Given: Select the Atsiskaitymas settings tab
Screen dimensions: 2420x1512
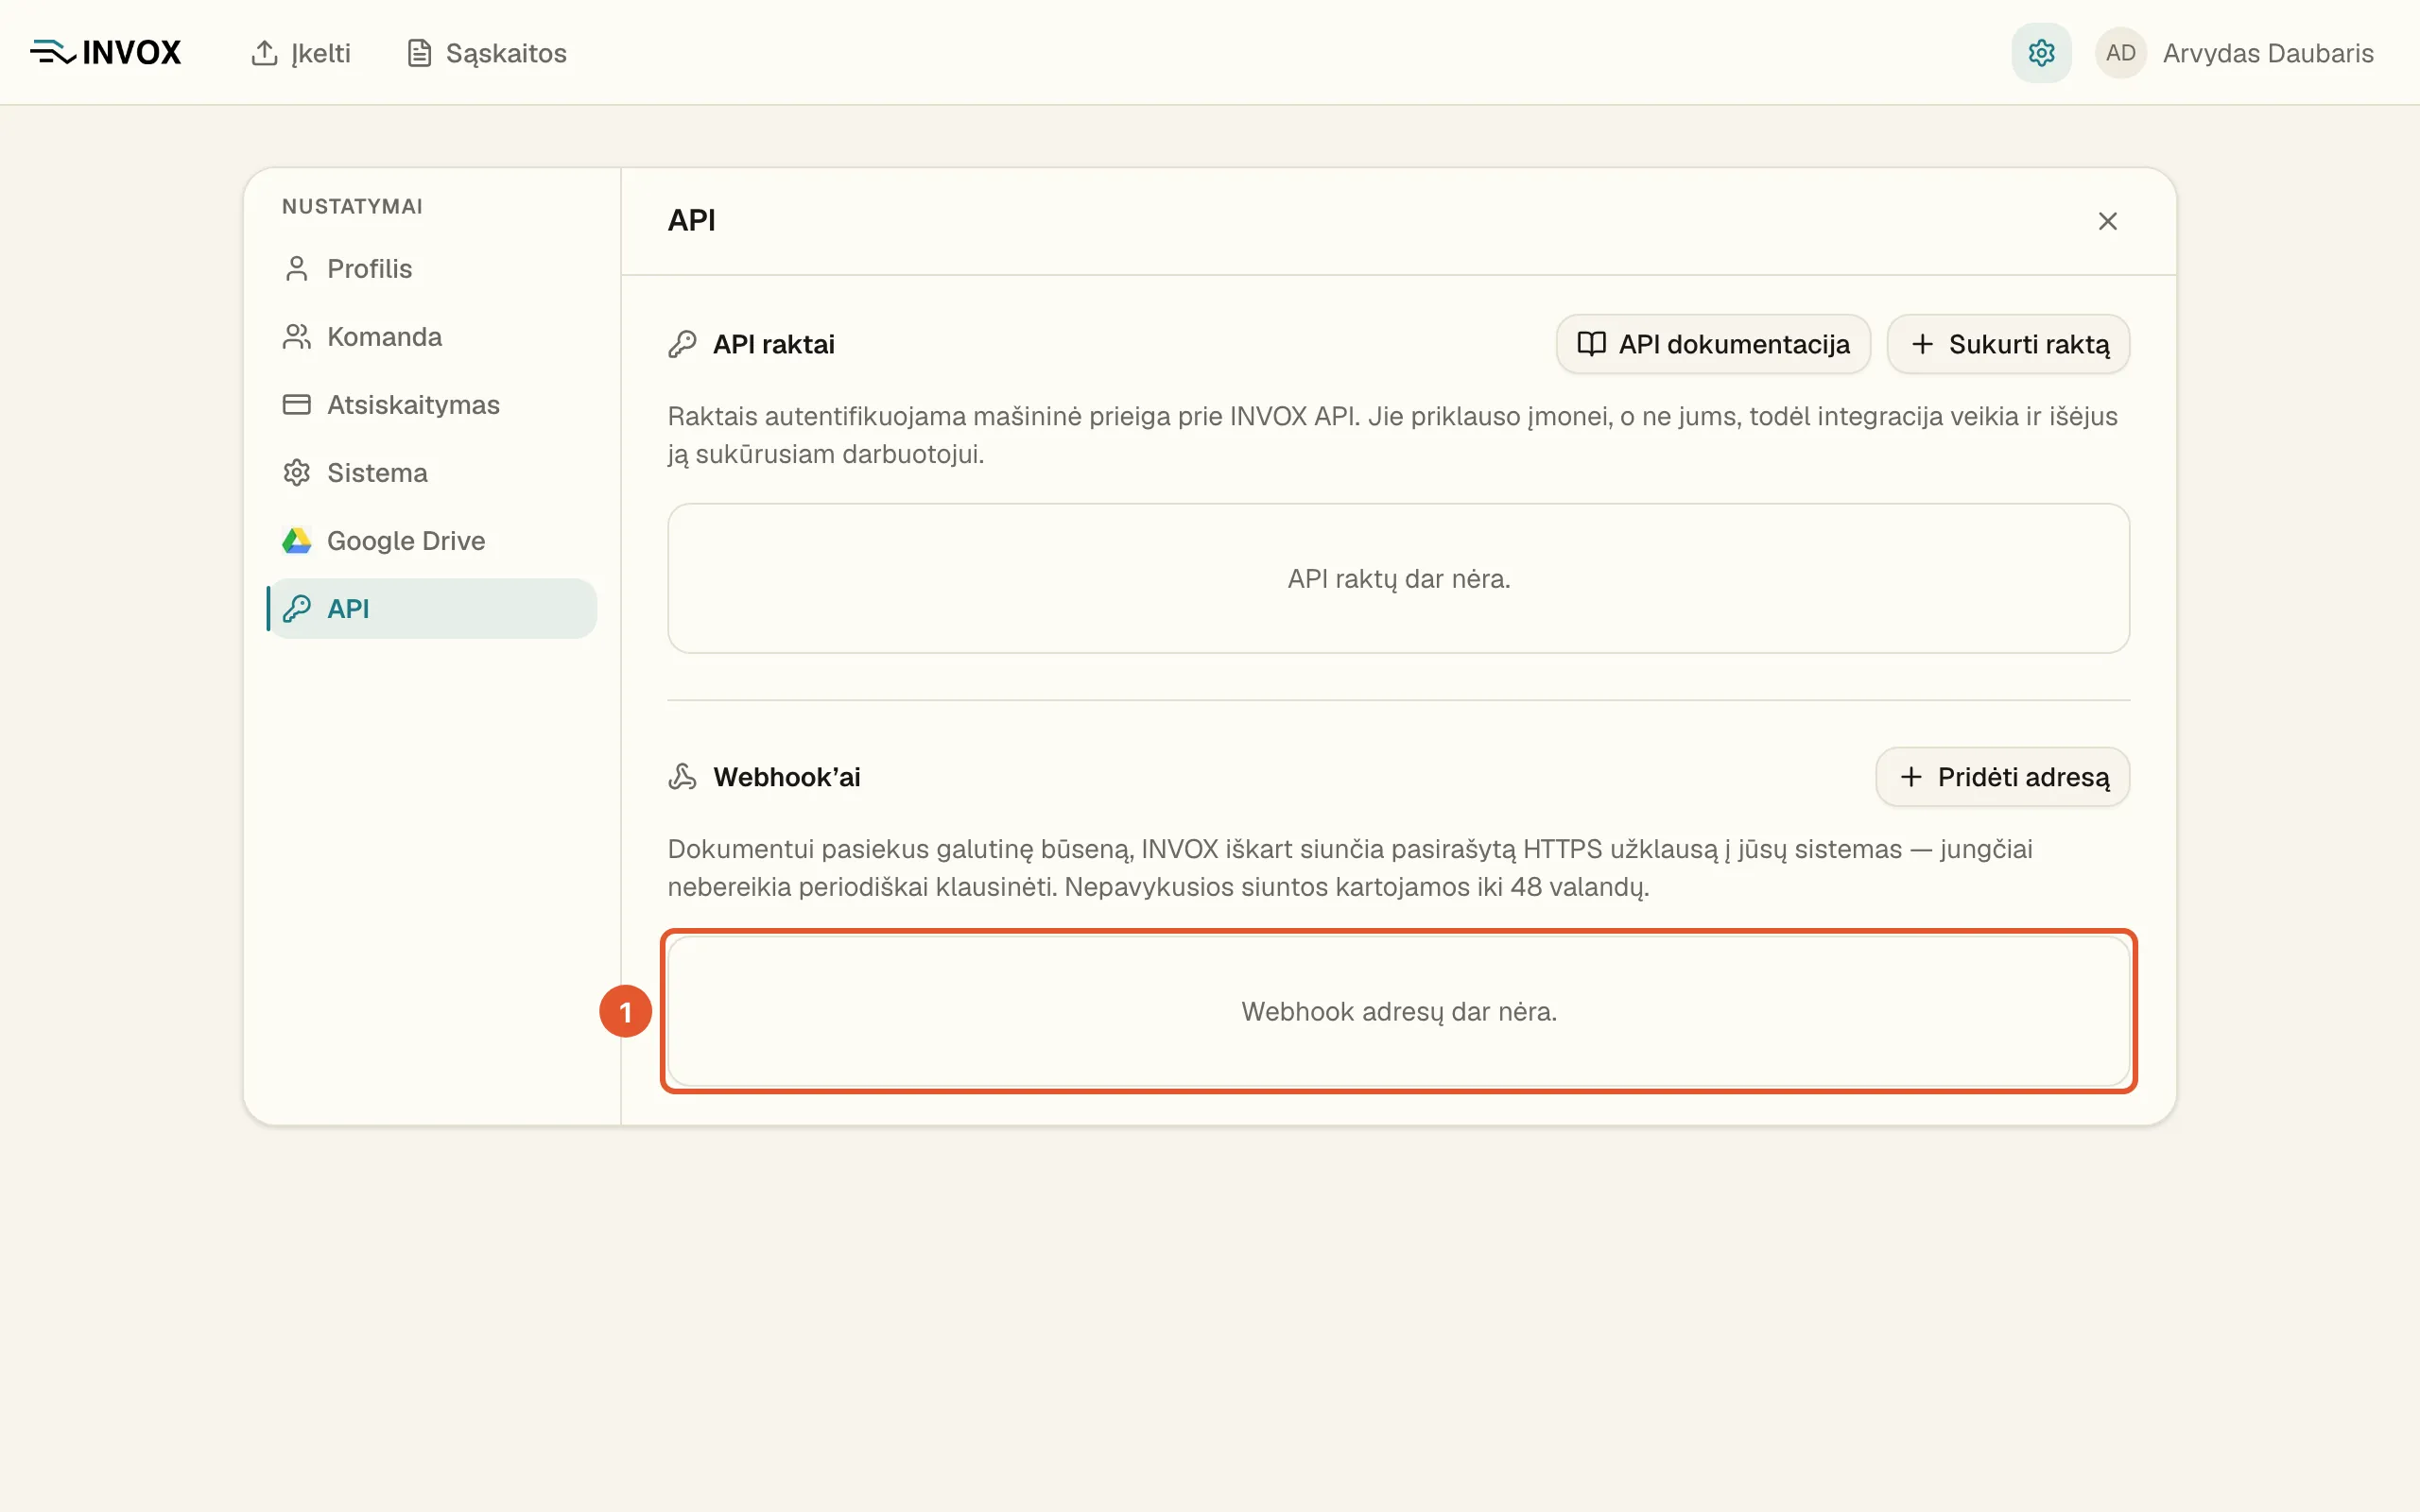Looking at the screenshot, I should coord(432,404).
